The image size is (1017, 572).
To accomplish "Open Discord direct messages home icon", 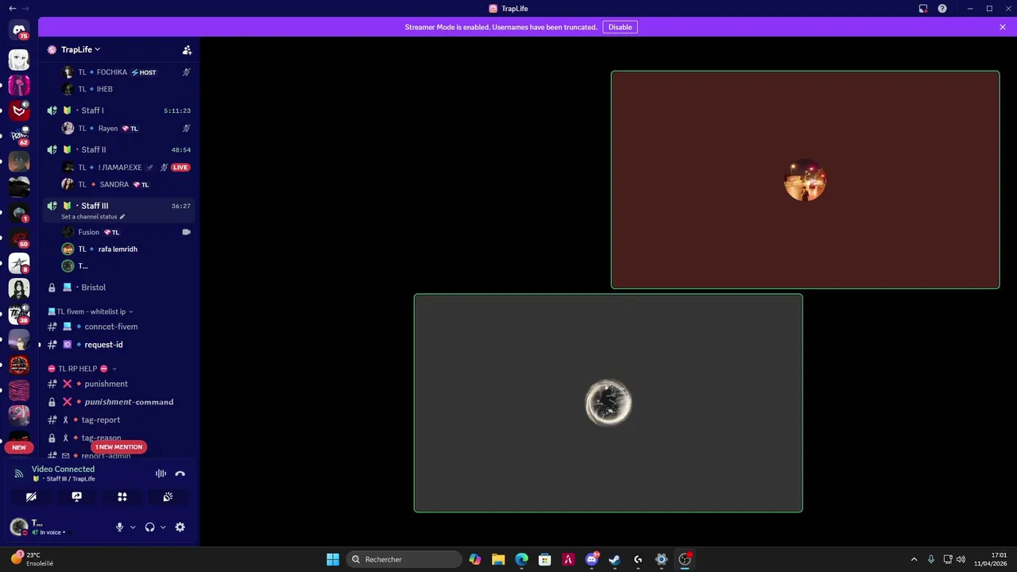I will coord(19,30).
